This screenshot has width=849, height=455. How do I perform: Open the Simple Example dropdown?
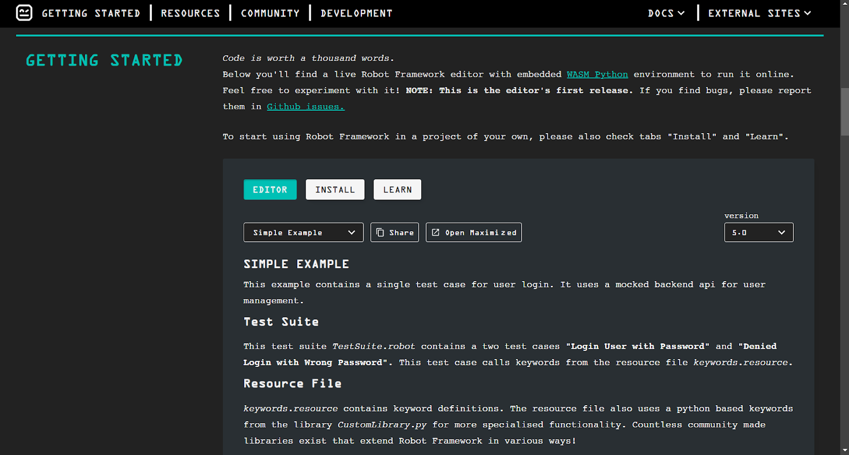(304, 232)
